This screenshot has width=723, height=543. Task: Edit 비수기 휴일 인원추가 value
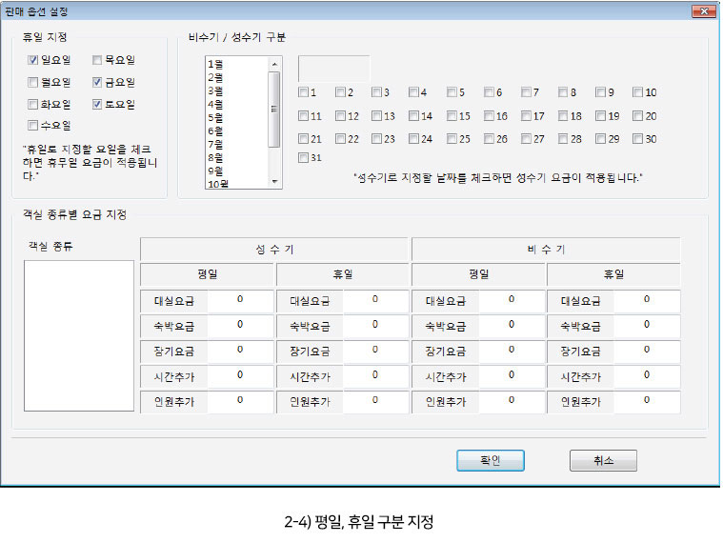tap(647, 401)
